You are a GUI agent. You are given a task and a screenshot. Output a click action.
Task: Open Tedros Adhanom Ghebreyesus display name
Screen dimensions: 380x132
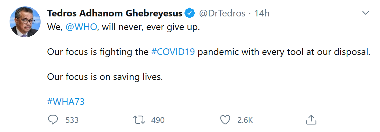(x=114, y=13)
